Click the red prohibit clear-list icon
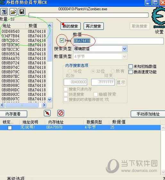This screenshot has height=180, width=165. [61, 113]
